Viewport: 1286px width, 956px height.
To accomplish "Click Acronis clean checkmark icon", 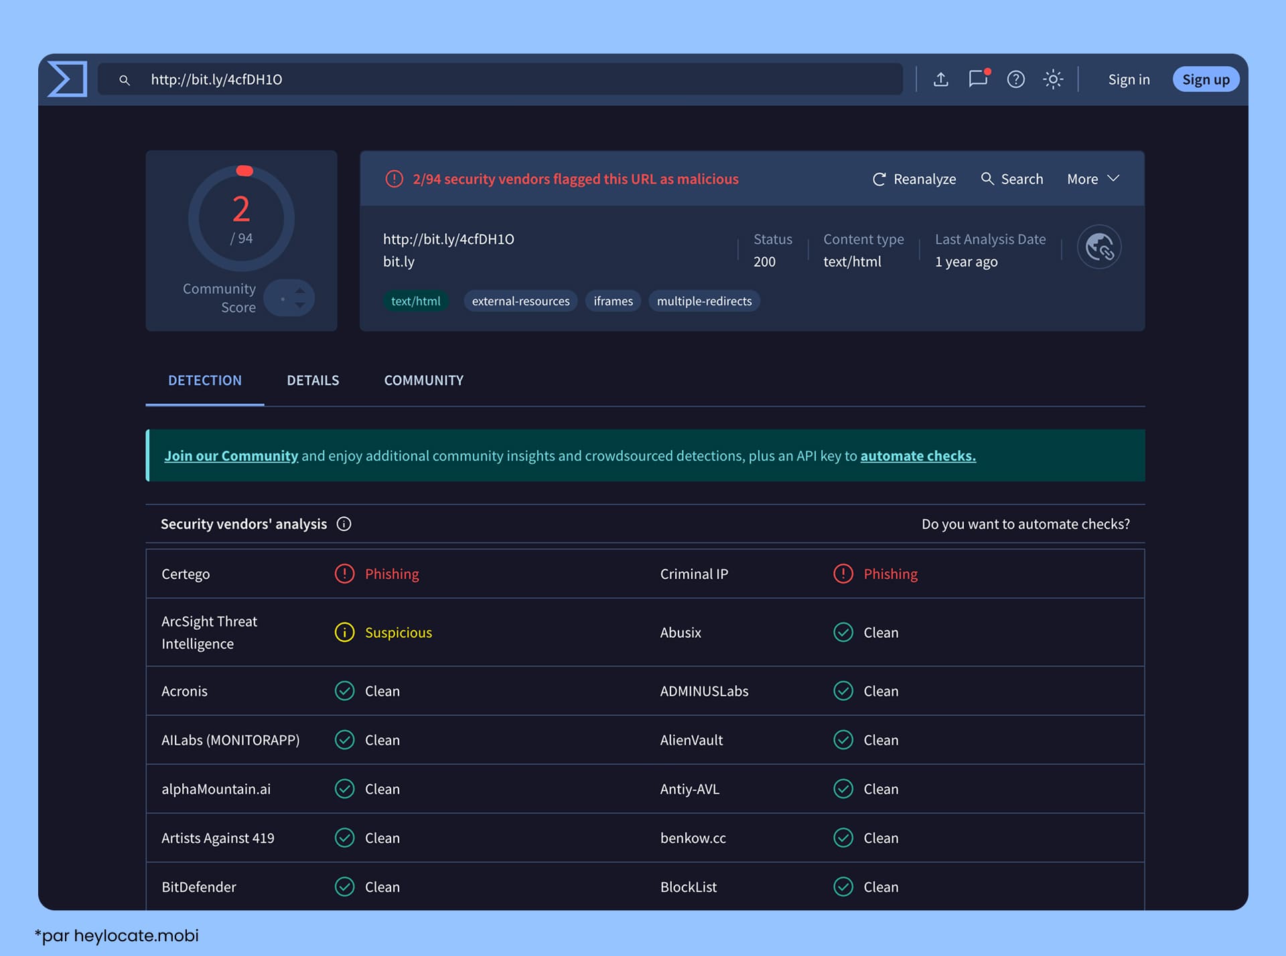I will pyautogui.click(x=344, y=691).
